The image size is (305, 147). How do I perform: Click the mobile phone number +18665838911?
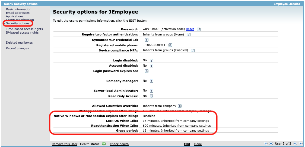pyautogui.click(x=154, y=45)
